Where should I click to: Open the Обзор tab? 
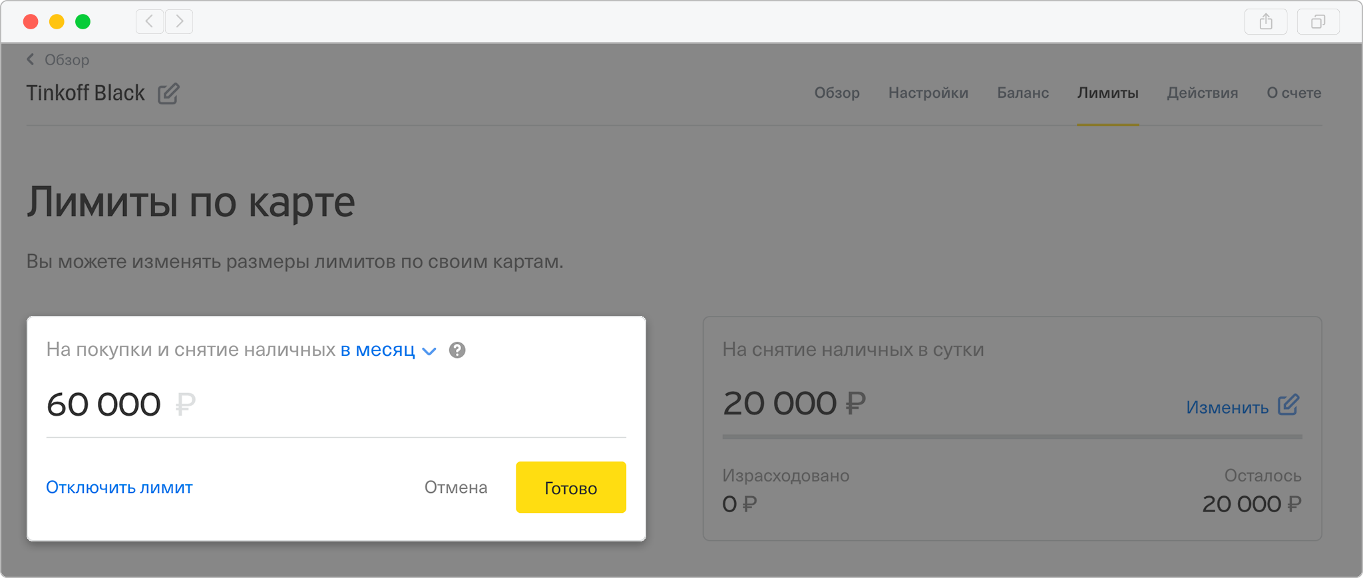click(837, 93)
